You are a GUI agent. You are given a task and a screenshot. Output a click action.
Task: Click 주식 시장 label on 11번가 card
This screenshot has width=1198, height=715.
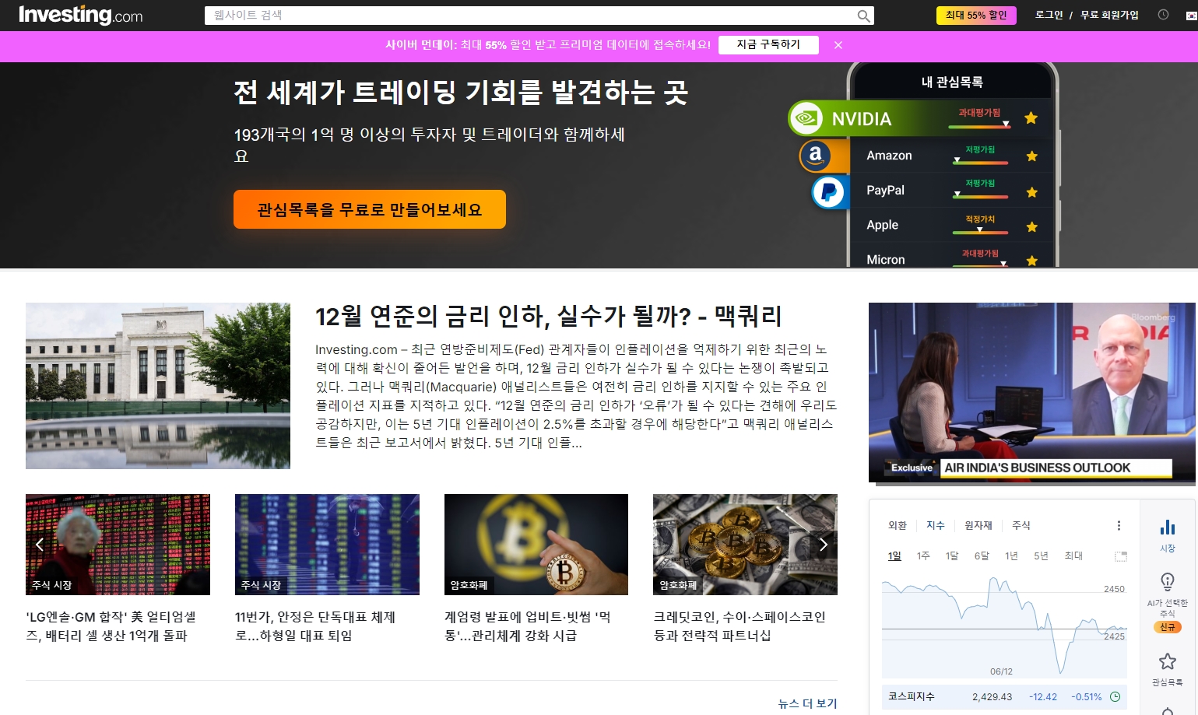tap(261, 585)
